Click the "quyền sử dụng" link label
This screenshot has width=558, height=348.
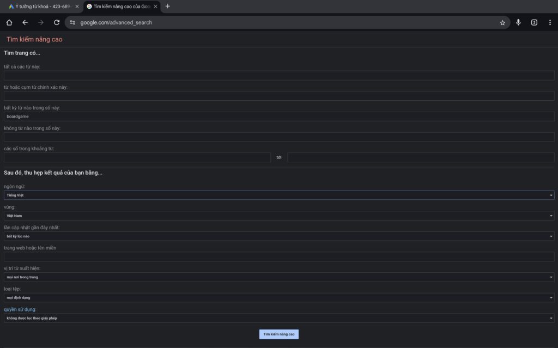[x=20, y=309]
